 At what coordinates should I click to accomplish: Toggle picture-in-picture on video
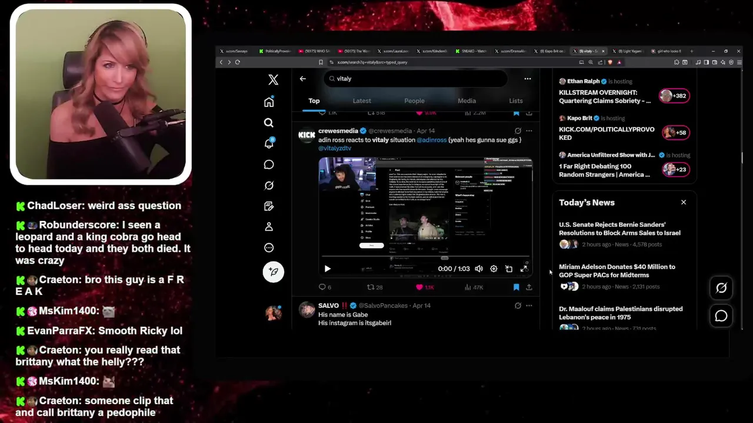(x=509, y=269)
